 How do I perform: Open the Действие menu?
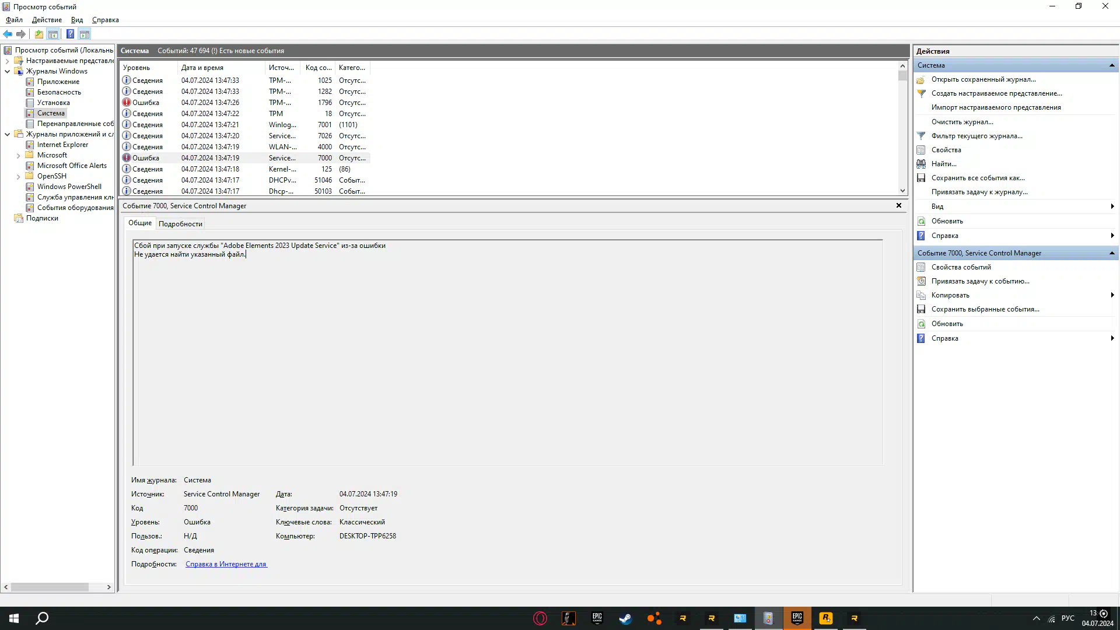(x=47, y=20)
